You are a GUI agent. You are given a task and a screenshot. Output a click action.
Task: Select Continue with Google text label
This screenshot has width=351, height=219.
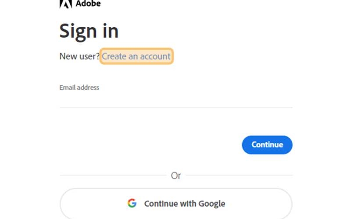185,204
